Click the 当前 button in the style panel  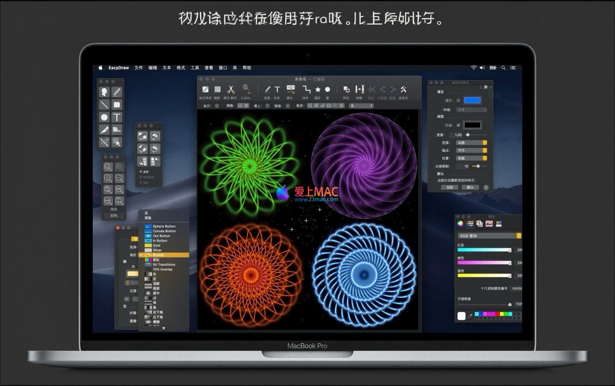(450, 187)
